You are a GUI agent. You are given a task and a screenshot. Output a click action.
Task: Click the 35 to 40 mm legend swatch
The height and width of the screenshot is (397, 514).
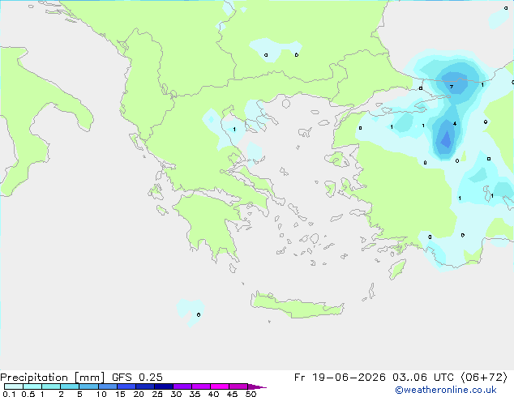[201, 386]
